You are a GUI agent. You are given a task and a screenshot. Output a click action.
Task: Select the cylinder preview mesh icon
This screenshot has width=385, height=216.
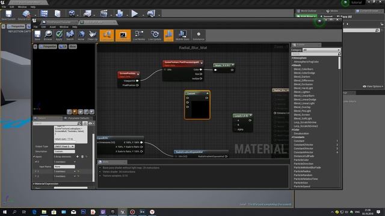pyautogui.click(x=69, y=112)
